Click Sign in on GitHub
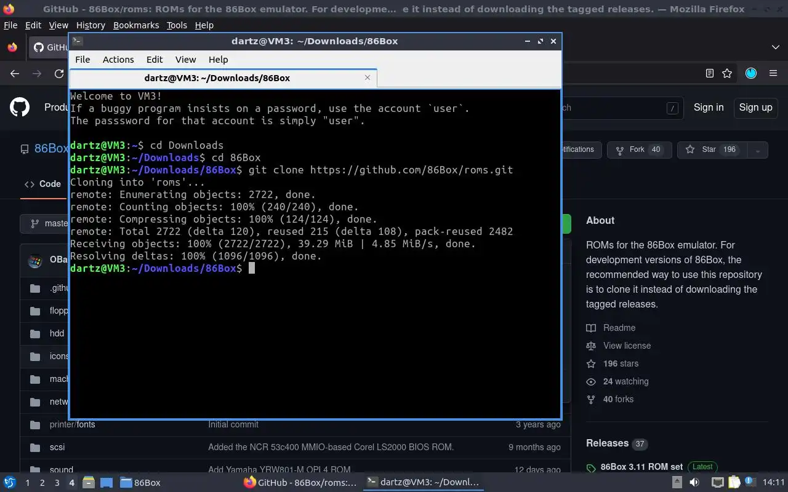This screenshot has width=788, height=492. (709, 107)
